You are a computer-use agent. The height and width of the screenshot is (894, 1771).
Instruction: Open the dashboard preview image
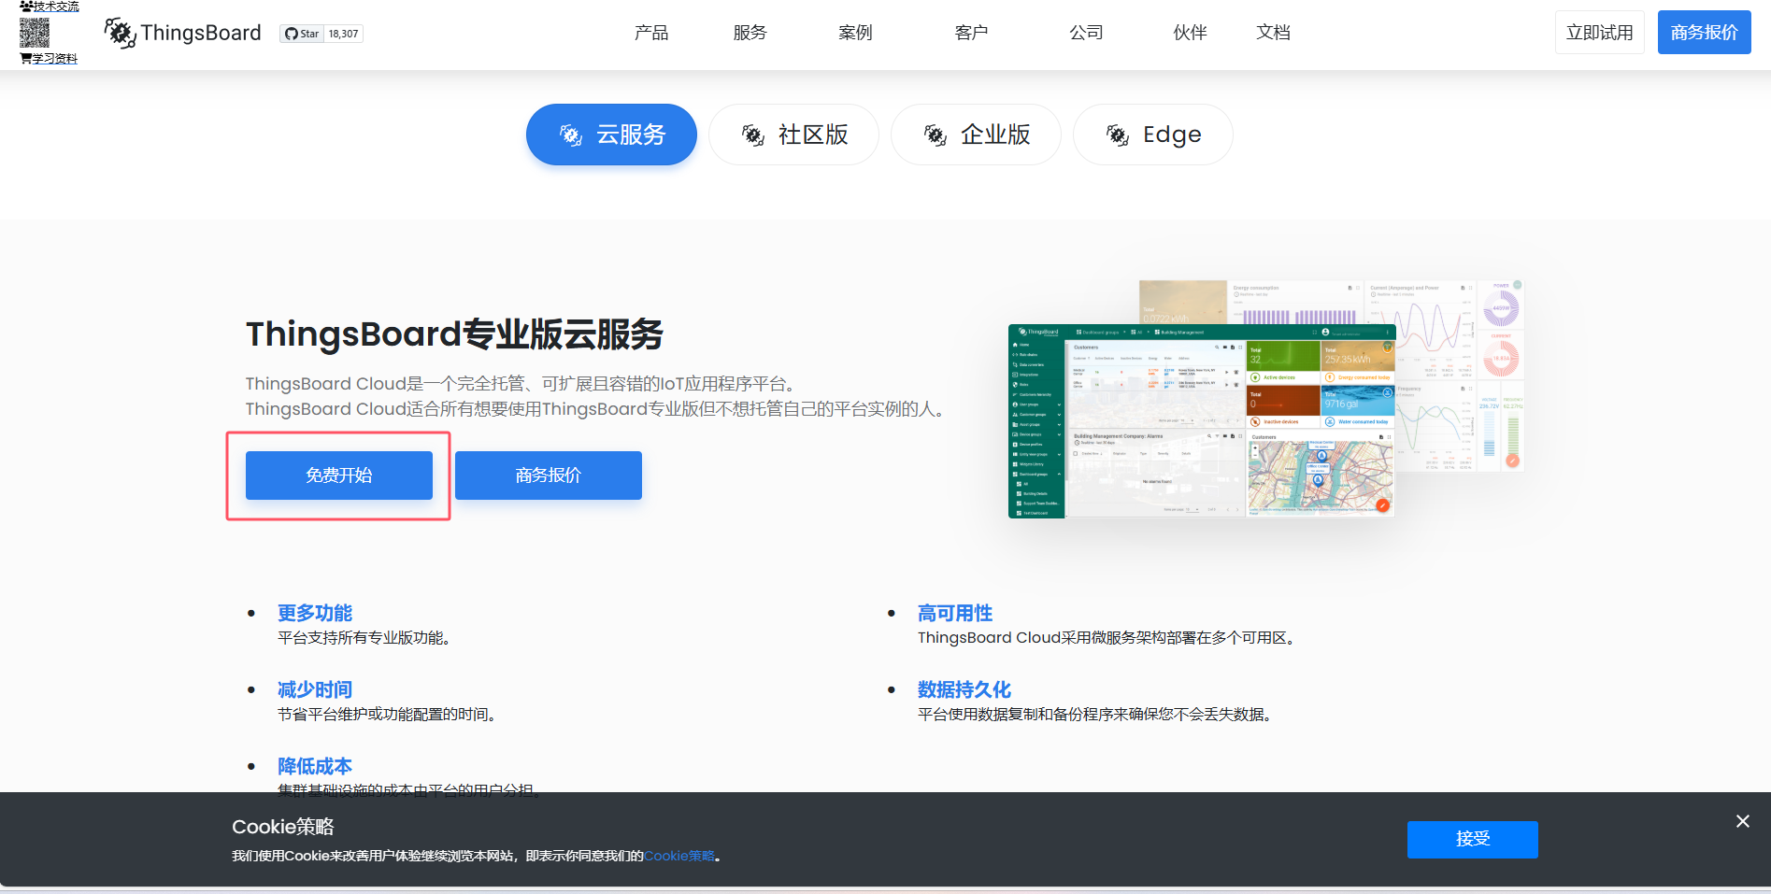click(x=1266, y=399)
